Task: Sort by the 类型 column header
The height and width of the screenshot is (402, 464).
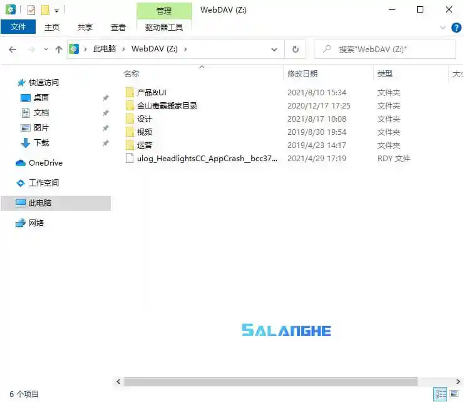Action: (384, 74)
